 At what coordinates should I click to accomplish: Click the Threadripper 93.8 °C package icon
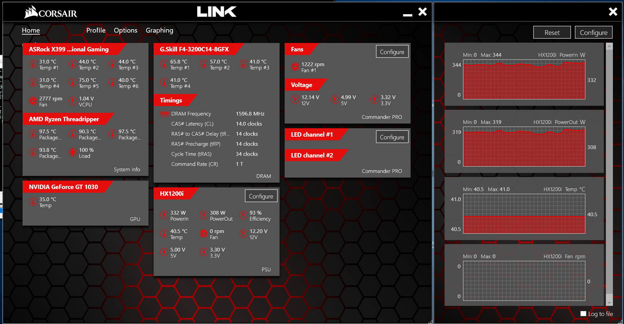point(33,152)
